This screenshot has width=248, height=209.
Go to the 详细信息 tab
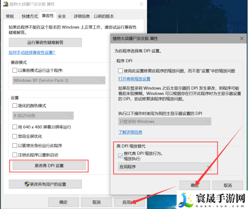coord(81,16)
